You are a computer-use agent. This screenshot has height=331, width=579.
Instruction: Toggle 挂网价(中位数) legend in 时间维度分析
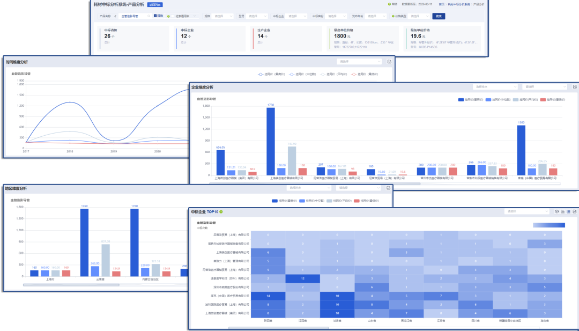302,74
